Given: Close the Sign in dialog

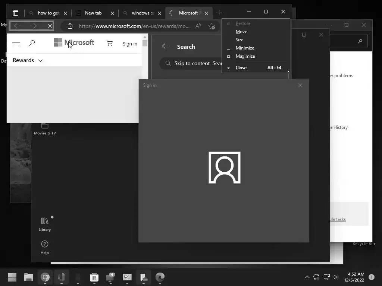Looking at the screenshot, I should pyautogui.click(x=300, y=85).
